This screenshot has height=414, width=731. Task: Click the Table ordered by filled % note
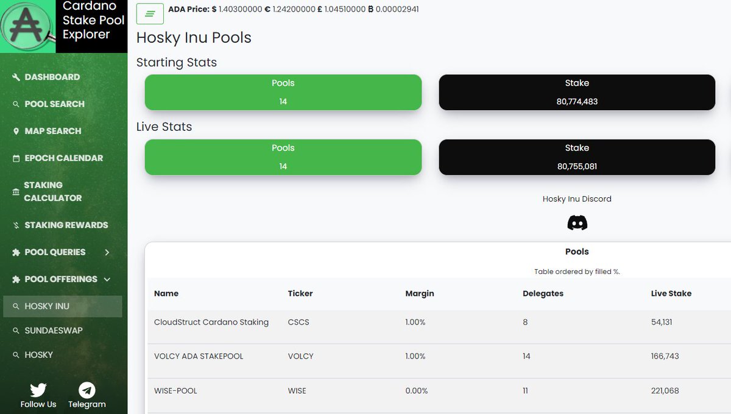click(x=577, y=272)
